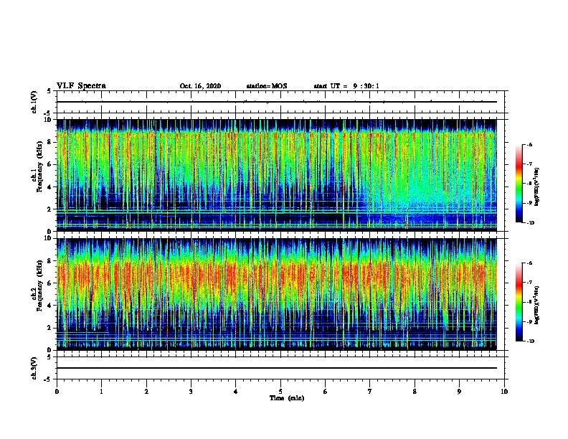The image size is (568, 439).
Task: Click the "-8" tick on ch.2 colorbar
Action: coord(530,302)
